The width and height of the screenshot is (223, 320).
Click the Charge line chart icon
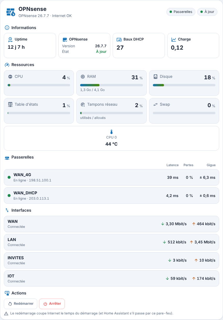coord(174,39)
